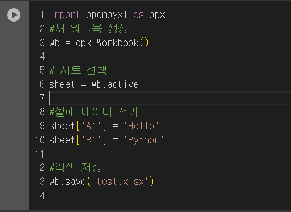The image size is (291, 212).
Task: Click line number 14 in gutter
Action: pos(40,196)
